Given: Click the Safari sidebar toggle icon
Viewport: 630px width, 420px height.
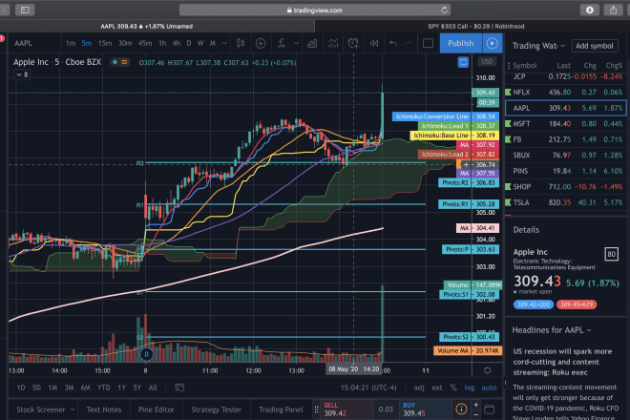Looking at the screenshot, I should click(x=25, y=10).
